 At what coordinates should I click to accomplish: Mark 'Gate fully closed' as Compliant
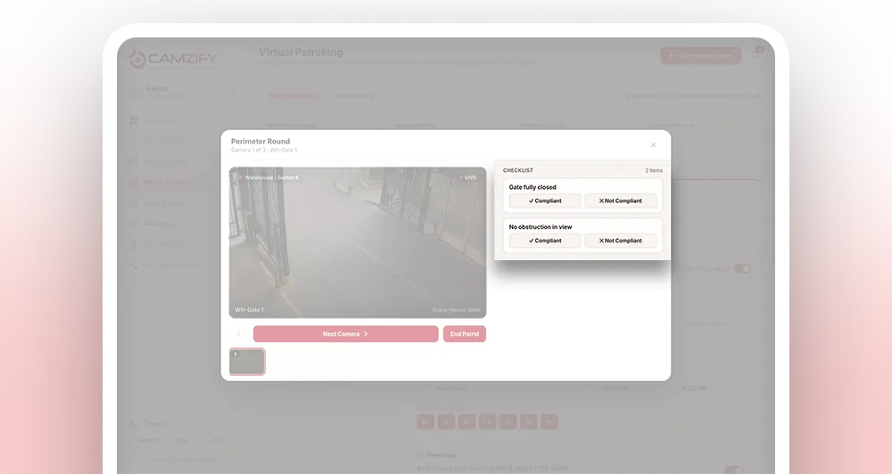click(x=545, y=200)
